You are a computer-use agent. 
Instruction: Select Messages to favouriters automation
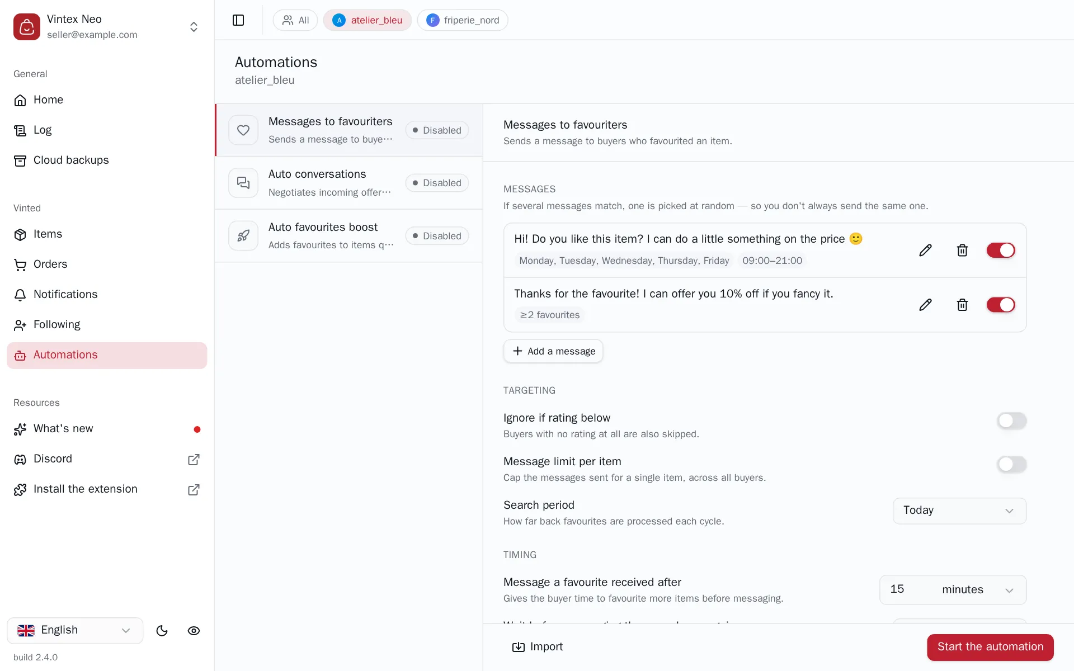tap(349, 130)
